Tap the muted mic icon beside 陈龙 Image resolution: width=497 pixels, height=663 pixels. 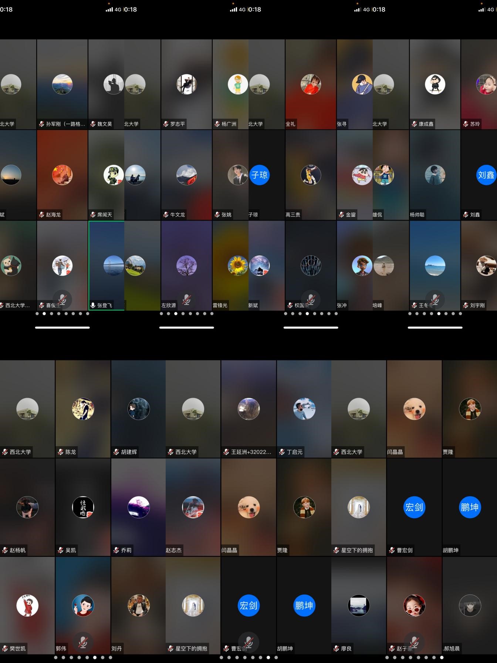(61, 452)
